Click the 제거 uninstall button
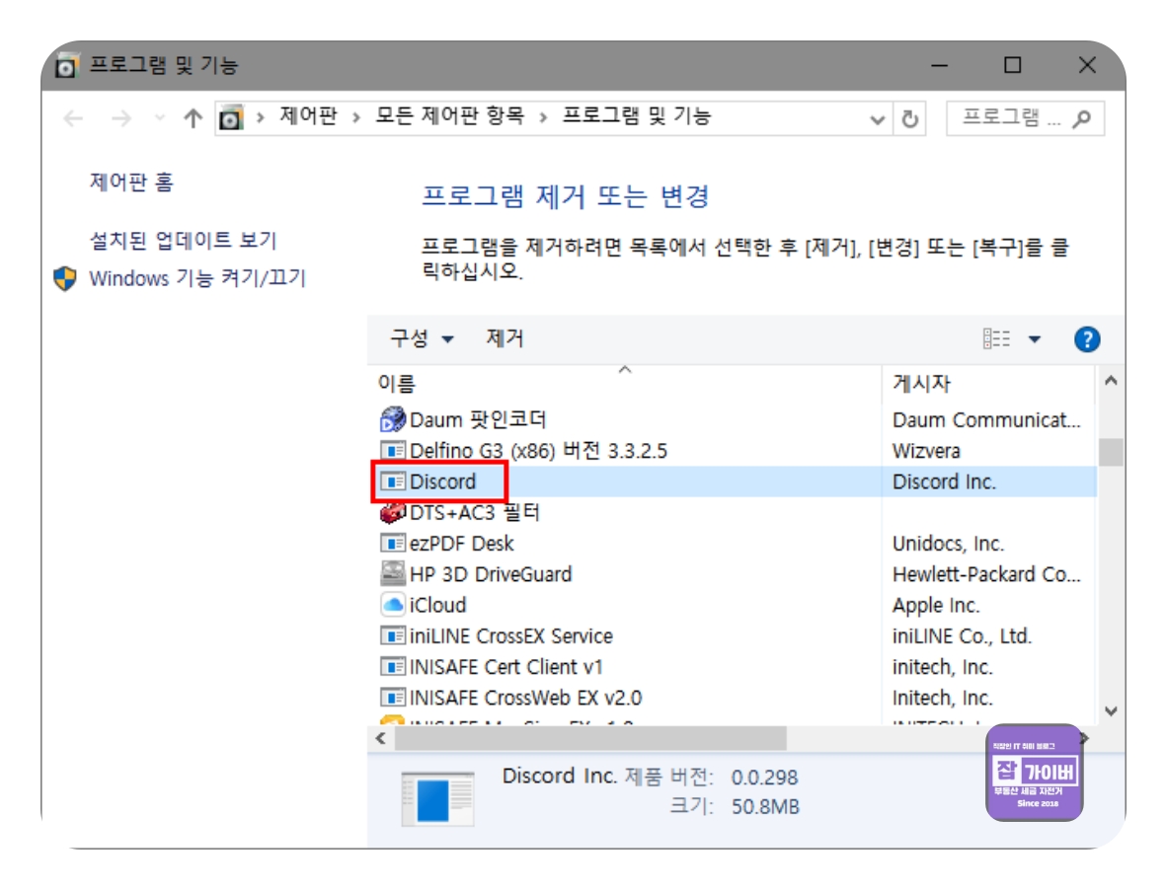This screenshot has height=890, width=1167. 505,339
